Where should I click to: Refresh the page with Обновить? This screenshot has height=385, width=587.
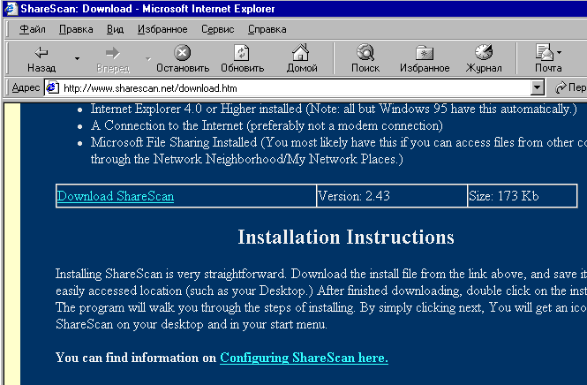pyautogui.click(x=242, y=58)
